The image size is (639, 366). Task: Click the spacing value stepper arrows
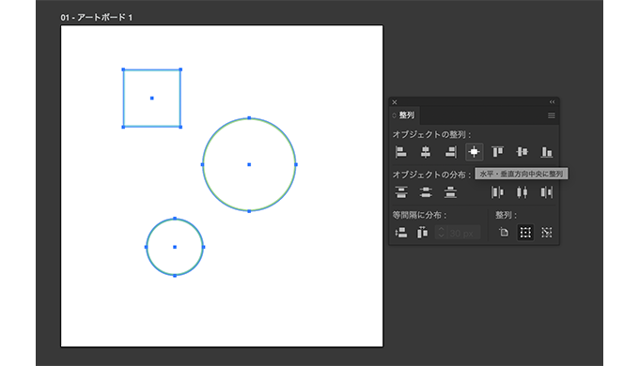click(441, 233)
